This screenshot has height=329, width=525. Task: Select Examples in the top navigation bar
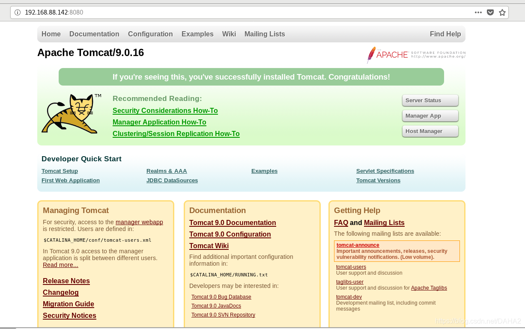197,34
